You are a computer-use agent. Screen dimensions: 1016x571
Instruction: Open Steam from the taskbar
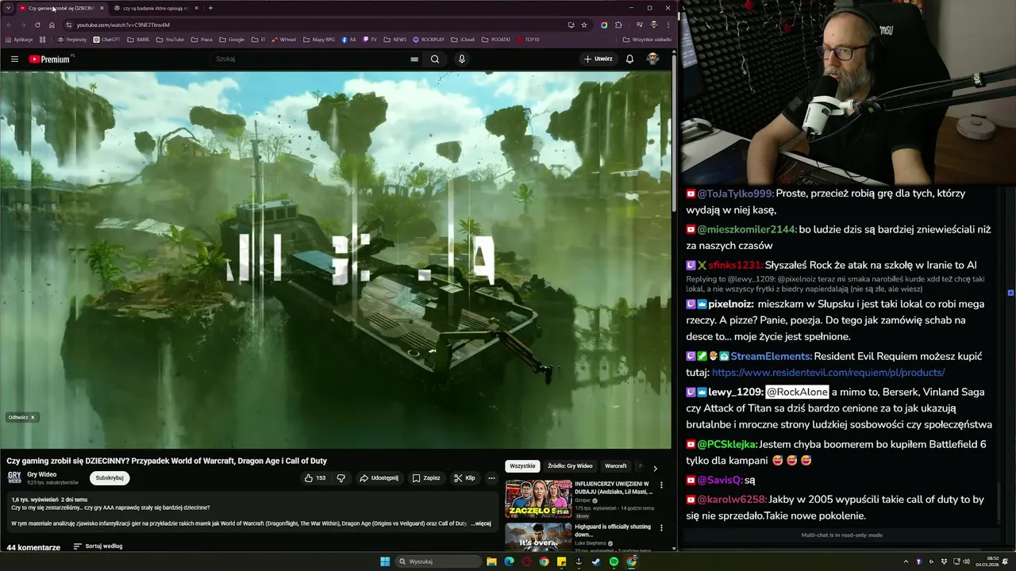point(596,561)
